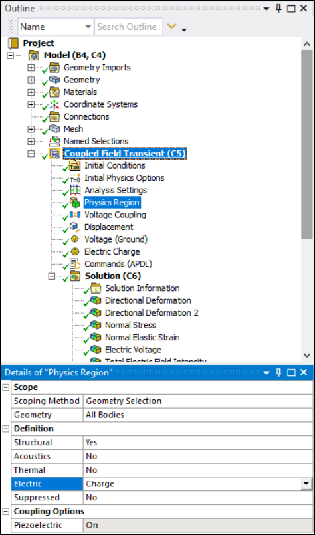Pin the Details panel
The image size is (315, 535).
click(279, 372)
